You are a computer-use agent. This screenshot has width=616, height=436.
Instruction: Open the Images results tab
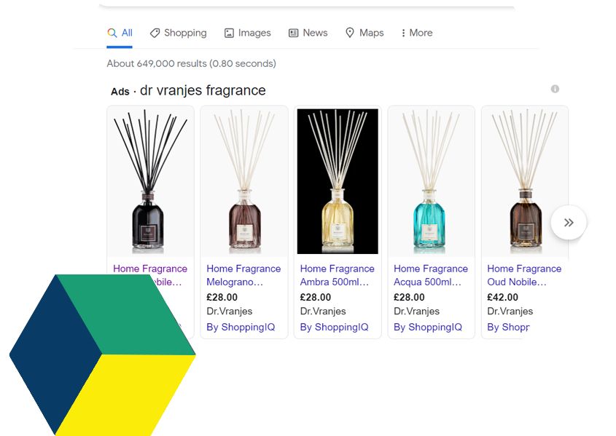(x=248, y=33)
